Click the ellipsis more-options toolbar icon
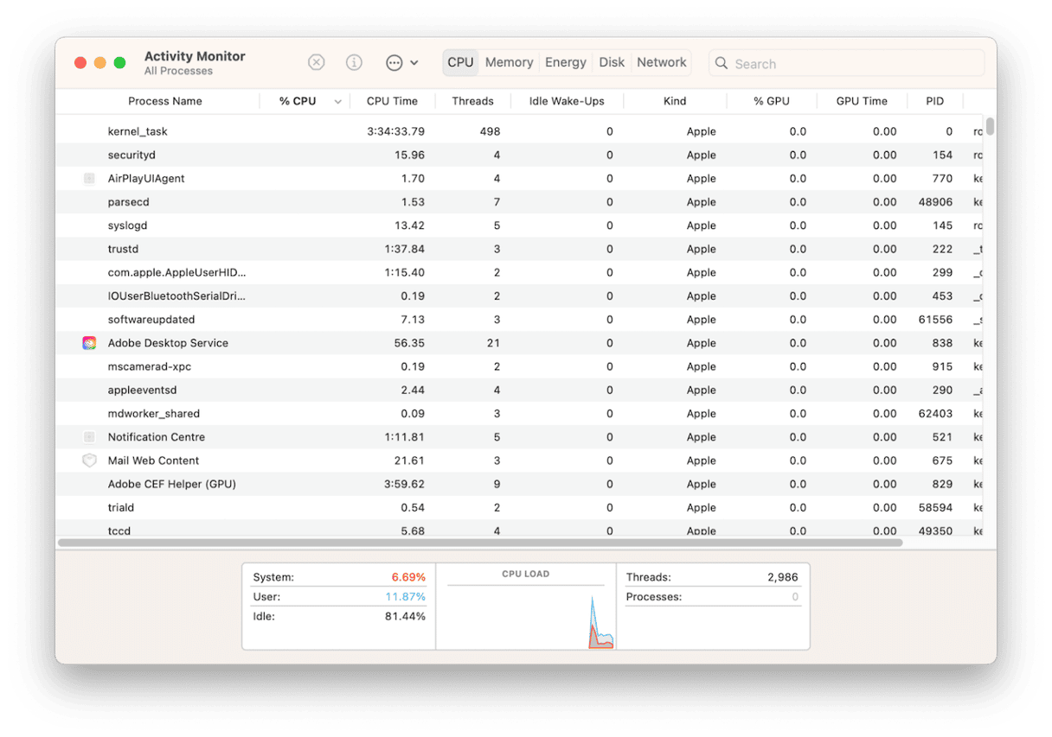Screen dimensions: 1052x737 pyautogui.click(x=394, y=62)
